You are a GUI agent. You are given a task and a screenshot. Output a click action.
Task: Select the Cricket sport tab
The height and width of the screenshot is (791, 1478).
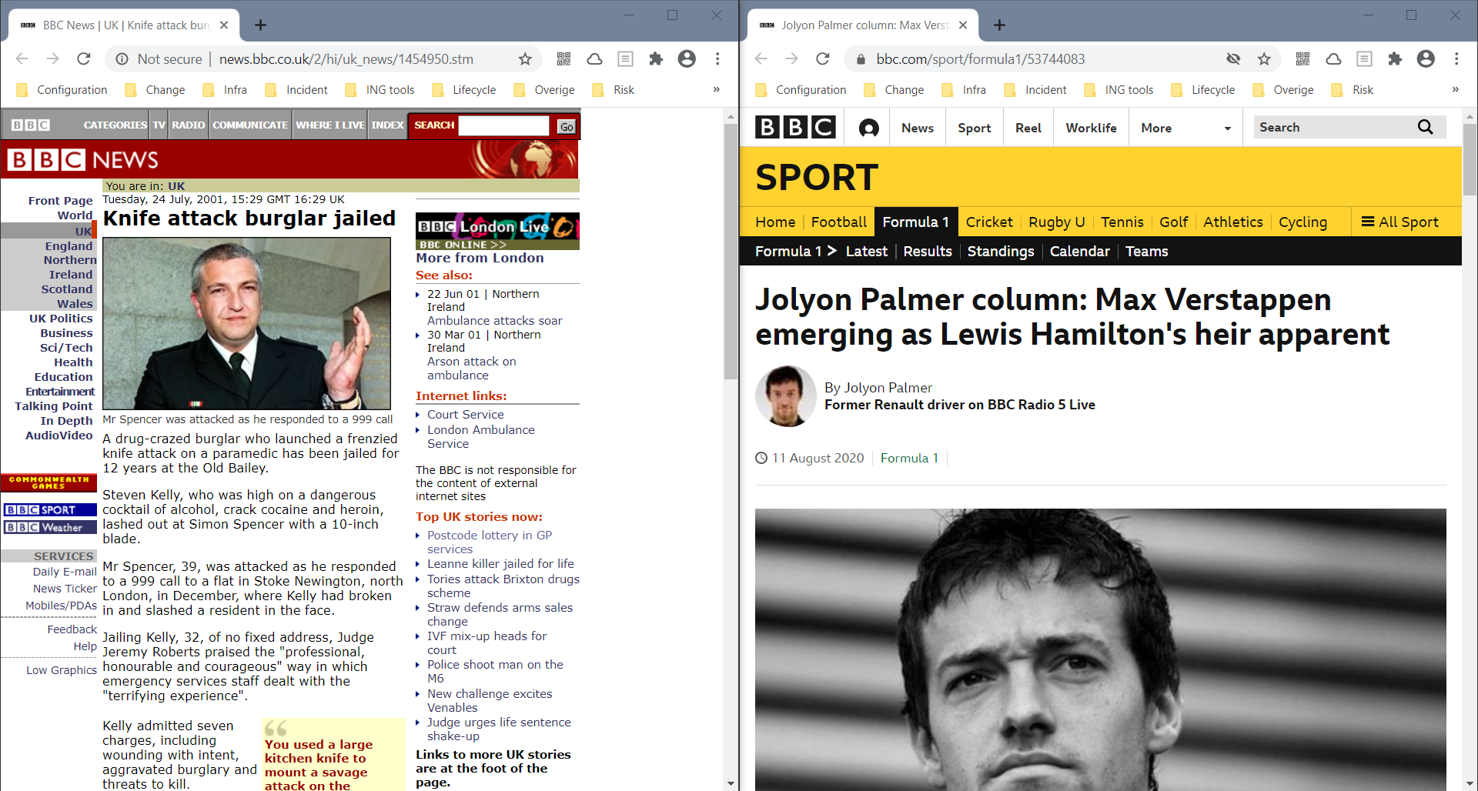tap(988, 222)
